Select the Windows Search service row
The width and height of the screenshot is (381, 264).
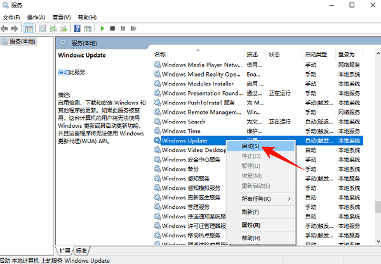[184, 122]
